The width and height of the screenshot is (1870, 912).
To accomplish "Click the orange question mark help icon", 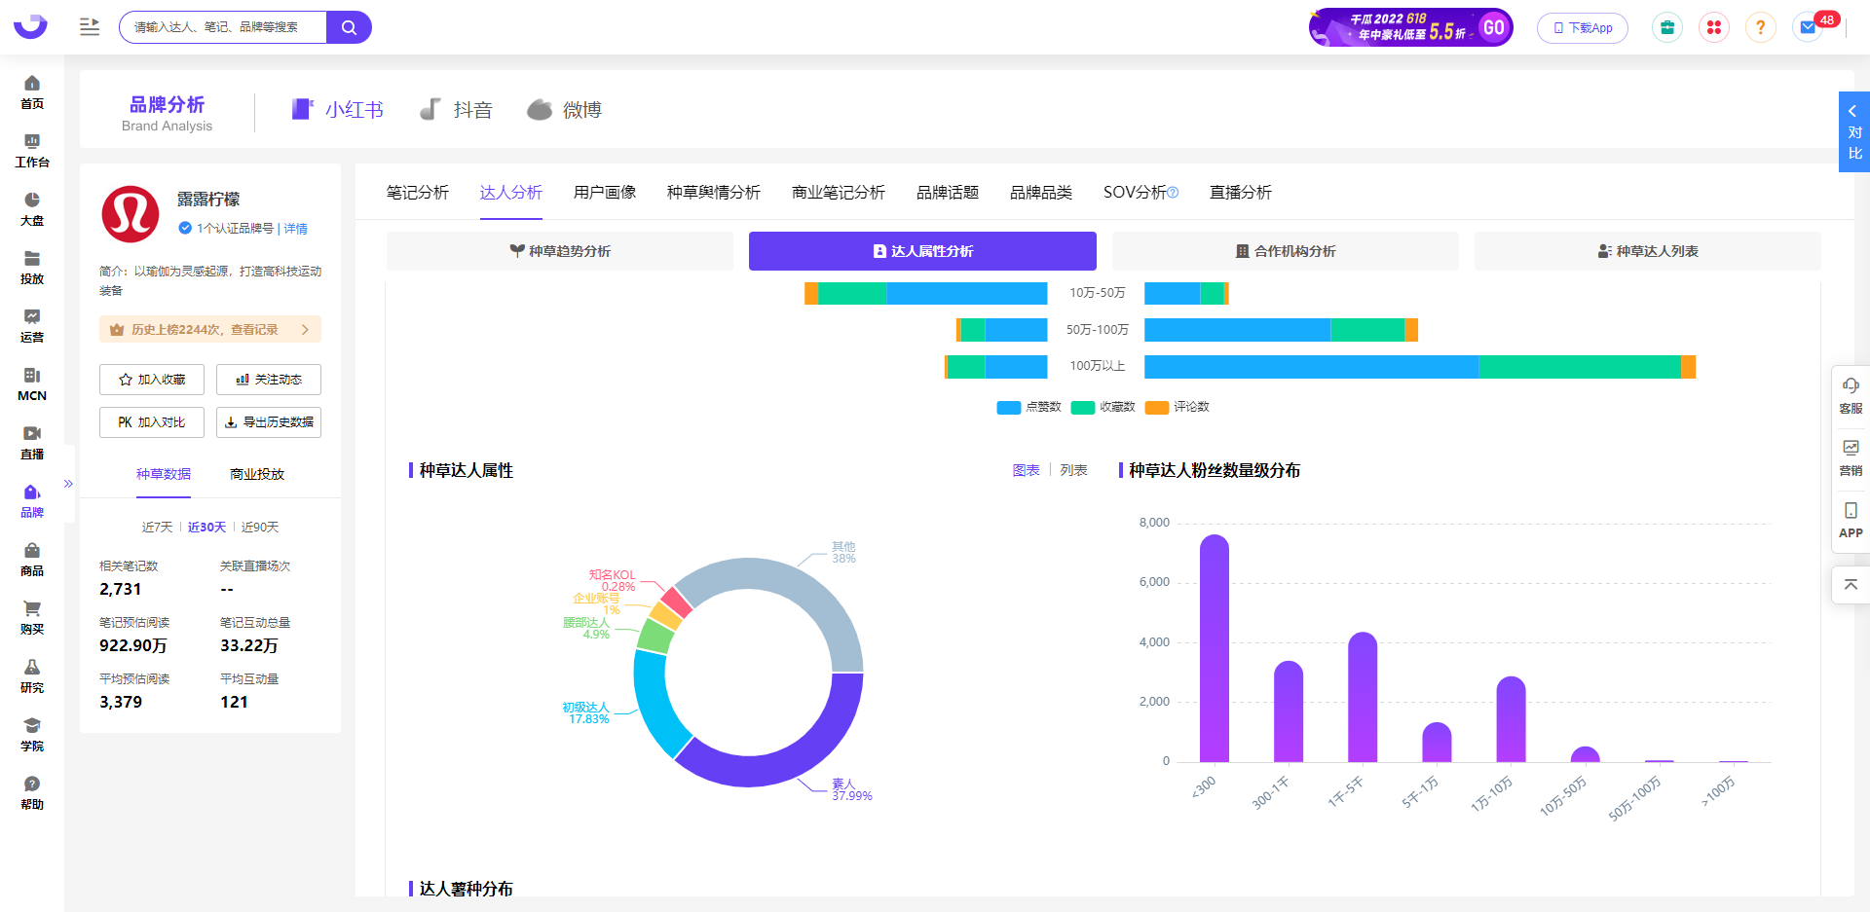I will (x=1760, y=27).
